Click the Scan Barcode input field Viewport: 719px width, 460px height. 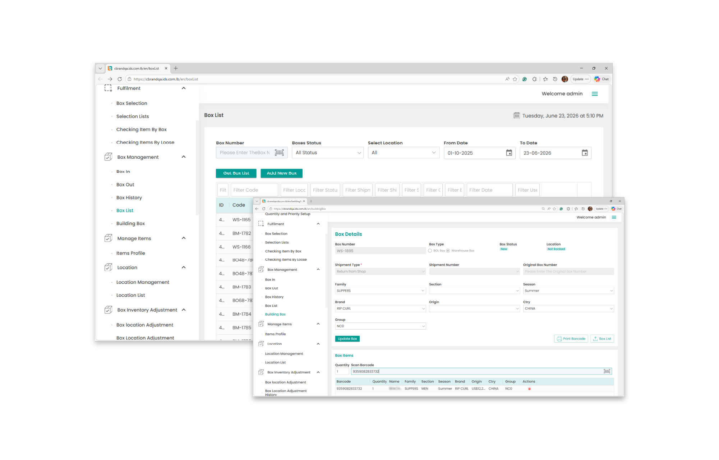(481, 371)
